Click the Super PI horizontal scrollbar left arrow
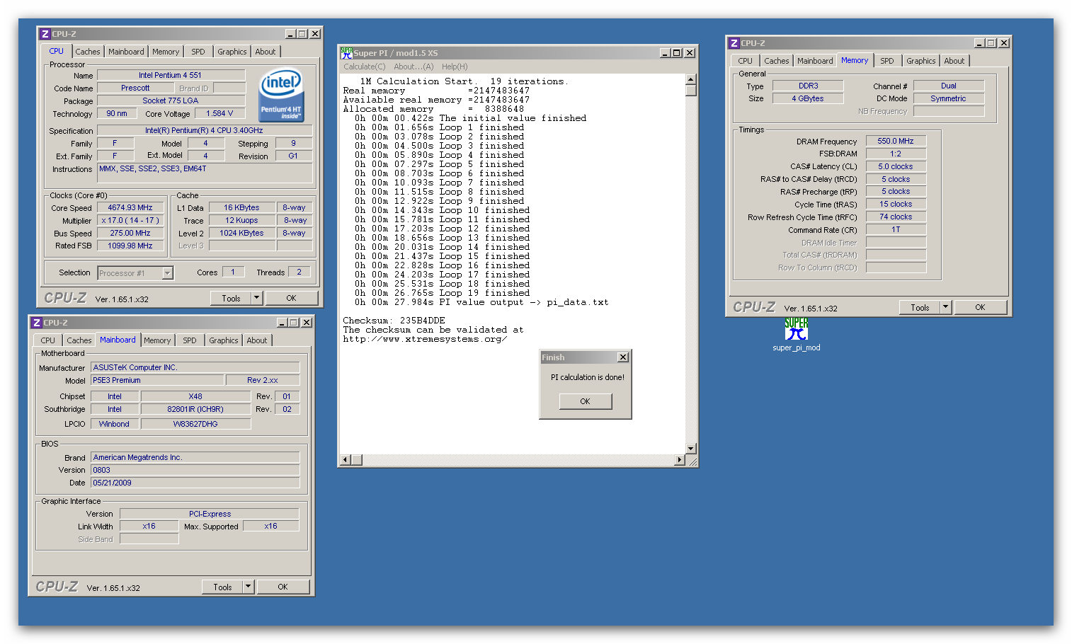The width and height of the screenshot is (1072, 644). coord(346,460)
